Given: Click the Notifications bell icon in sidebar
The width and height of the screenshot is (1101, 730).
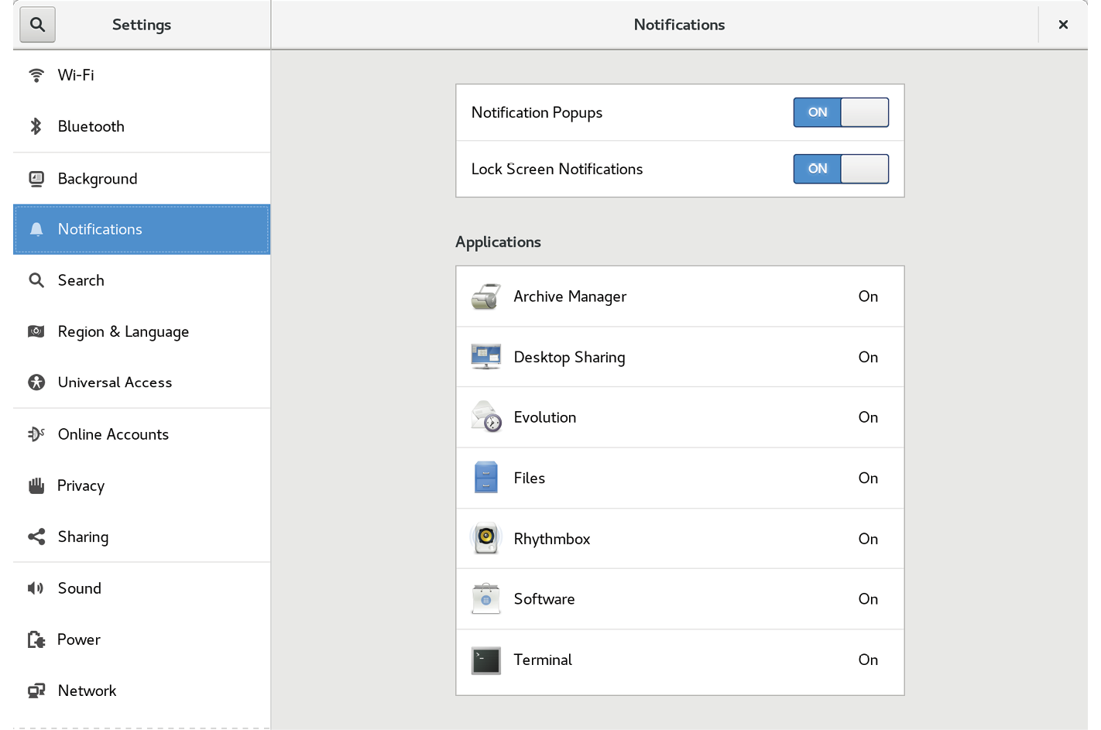Looking at the screenshot, I should (x=36, y=229).
